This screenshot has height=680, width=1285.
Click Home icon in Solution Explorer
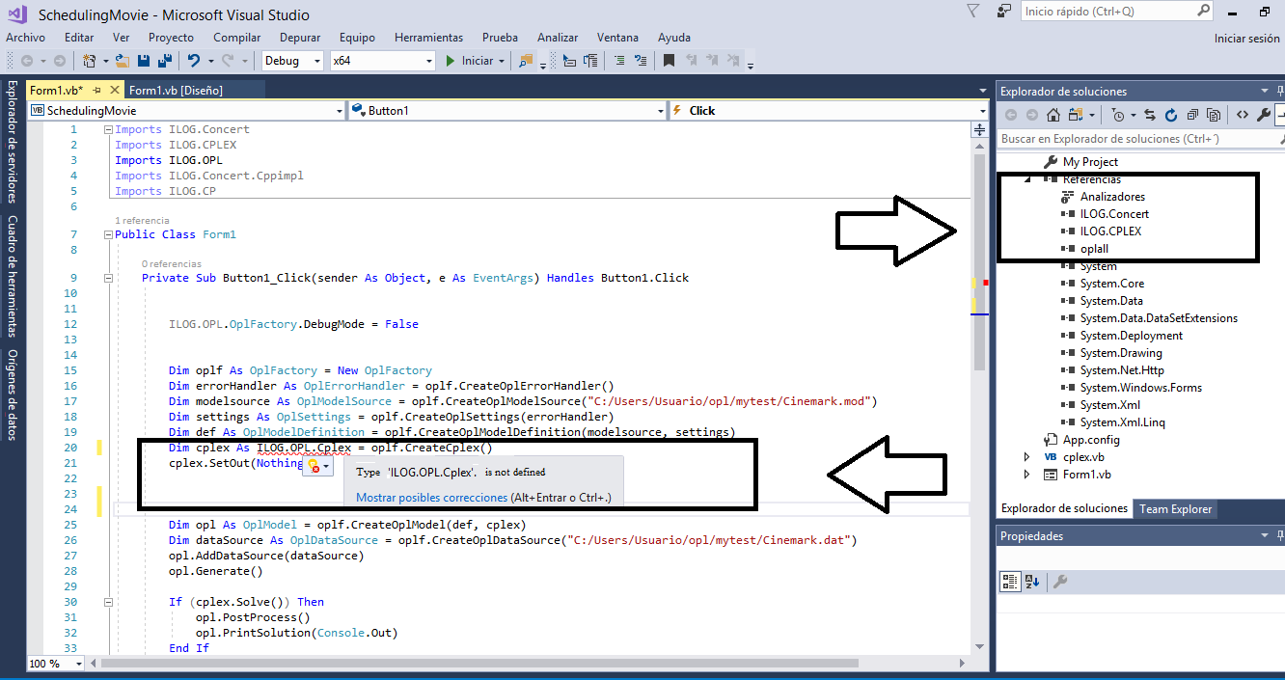pos(1053,115)
